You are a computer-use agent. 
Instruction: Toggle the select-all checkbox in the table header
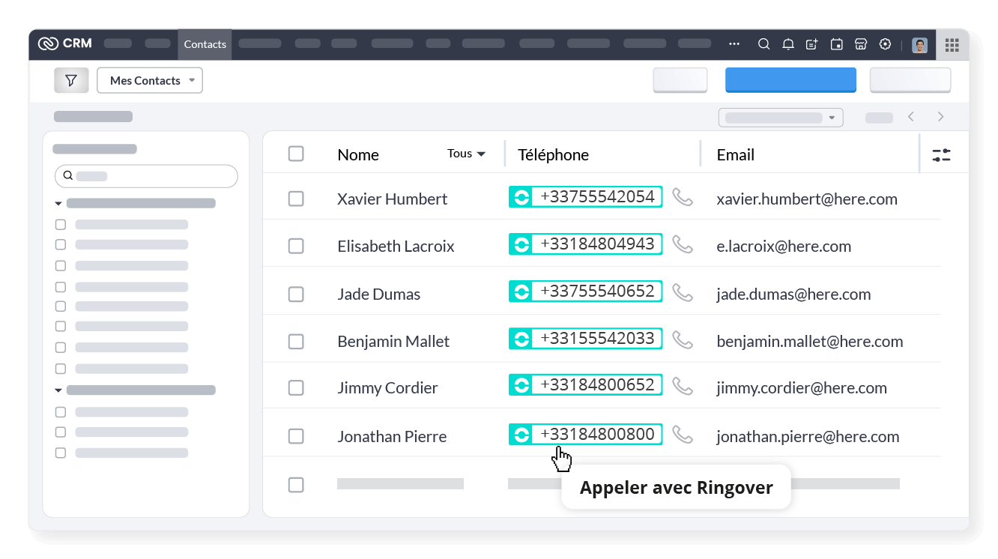pos(296,153)
